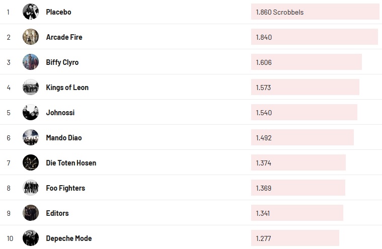
Task: Click the 1.374 scrobble count bar
Action: [298, 163]
